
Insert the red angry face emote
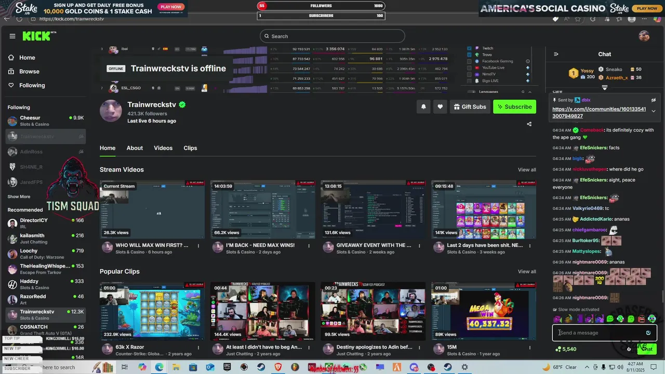(x=641, y=318)
